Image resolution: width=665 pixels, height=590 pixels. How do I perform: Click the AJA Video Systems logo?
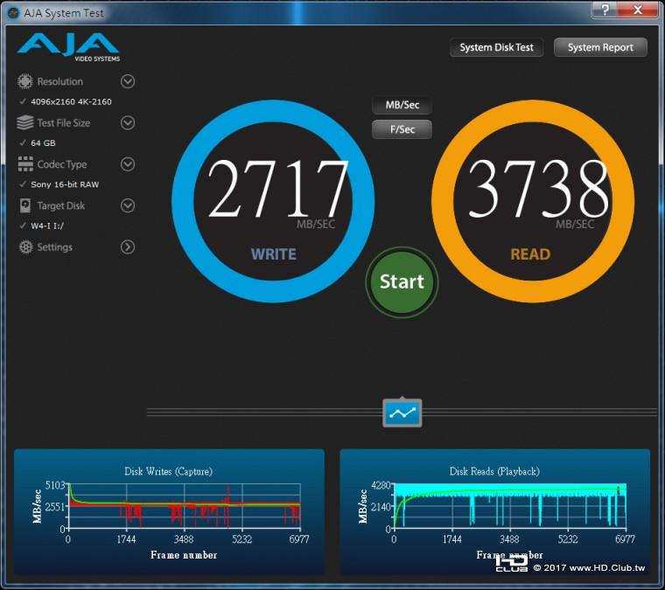click(x=67, y=47)
